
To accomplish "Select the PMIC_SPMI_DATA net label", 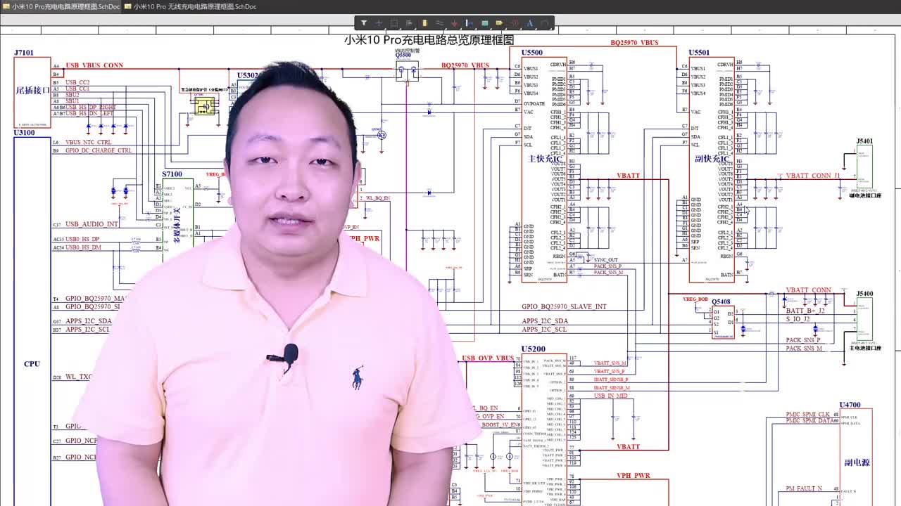I will click(809, 420).
